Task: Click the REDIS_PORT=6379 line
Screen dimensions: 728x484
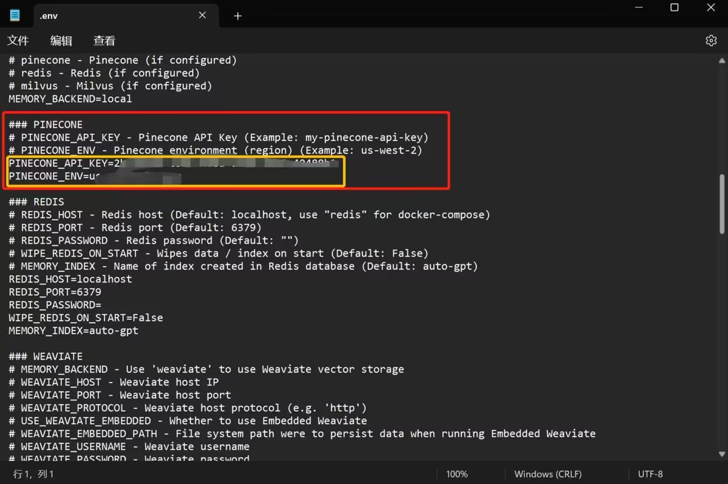Action: click(55, 292)
